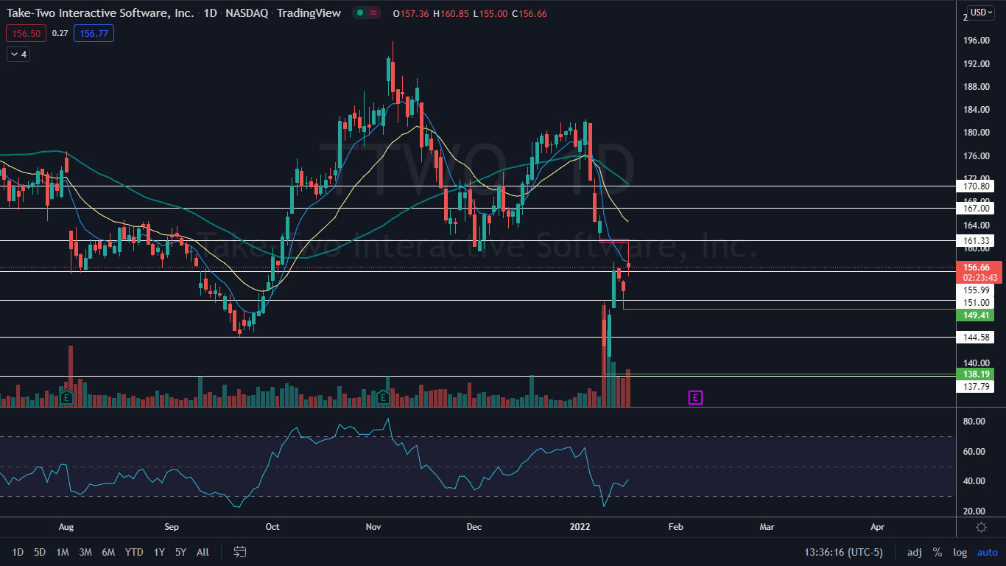1006x566 pixels.
Task: Open chart settings gear icon
Action: [981, 527]
